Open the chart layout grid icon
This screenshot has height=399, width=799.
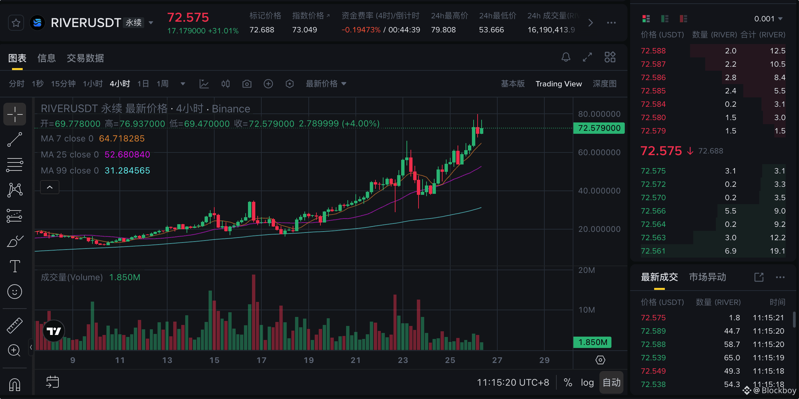[610, 57]
